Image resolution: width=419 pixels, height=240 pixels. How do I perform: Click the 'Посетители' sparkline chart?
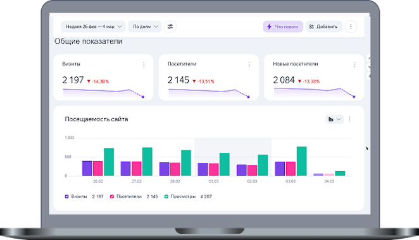[209, 93]
